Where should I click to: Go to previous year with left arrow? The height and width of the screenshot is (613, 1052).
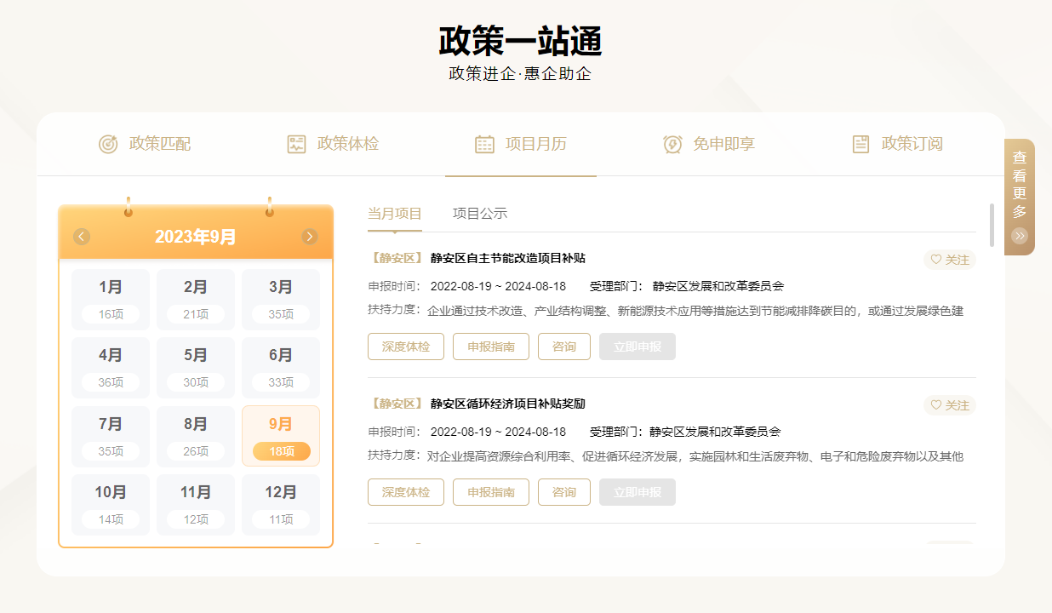tap(82, 237)
